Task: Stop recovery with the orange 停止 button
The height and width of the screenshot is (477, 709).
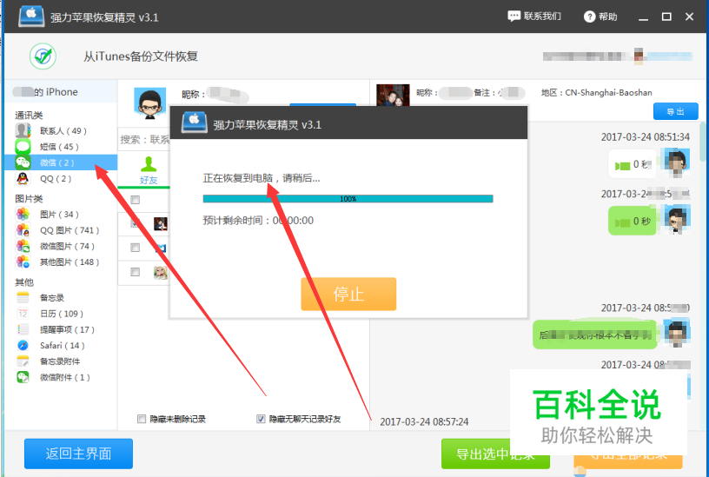Action: click(348, 295)
